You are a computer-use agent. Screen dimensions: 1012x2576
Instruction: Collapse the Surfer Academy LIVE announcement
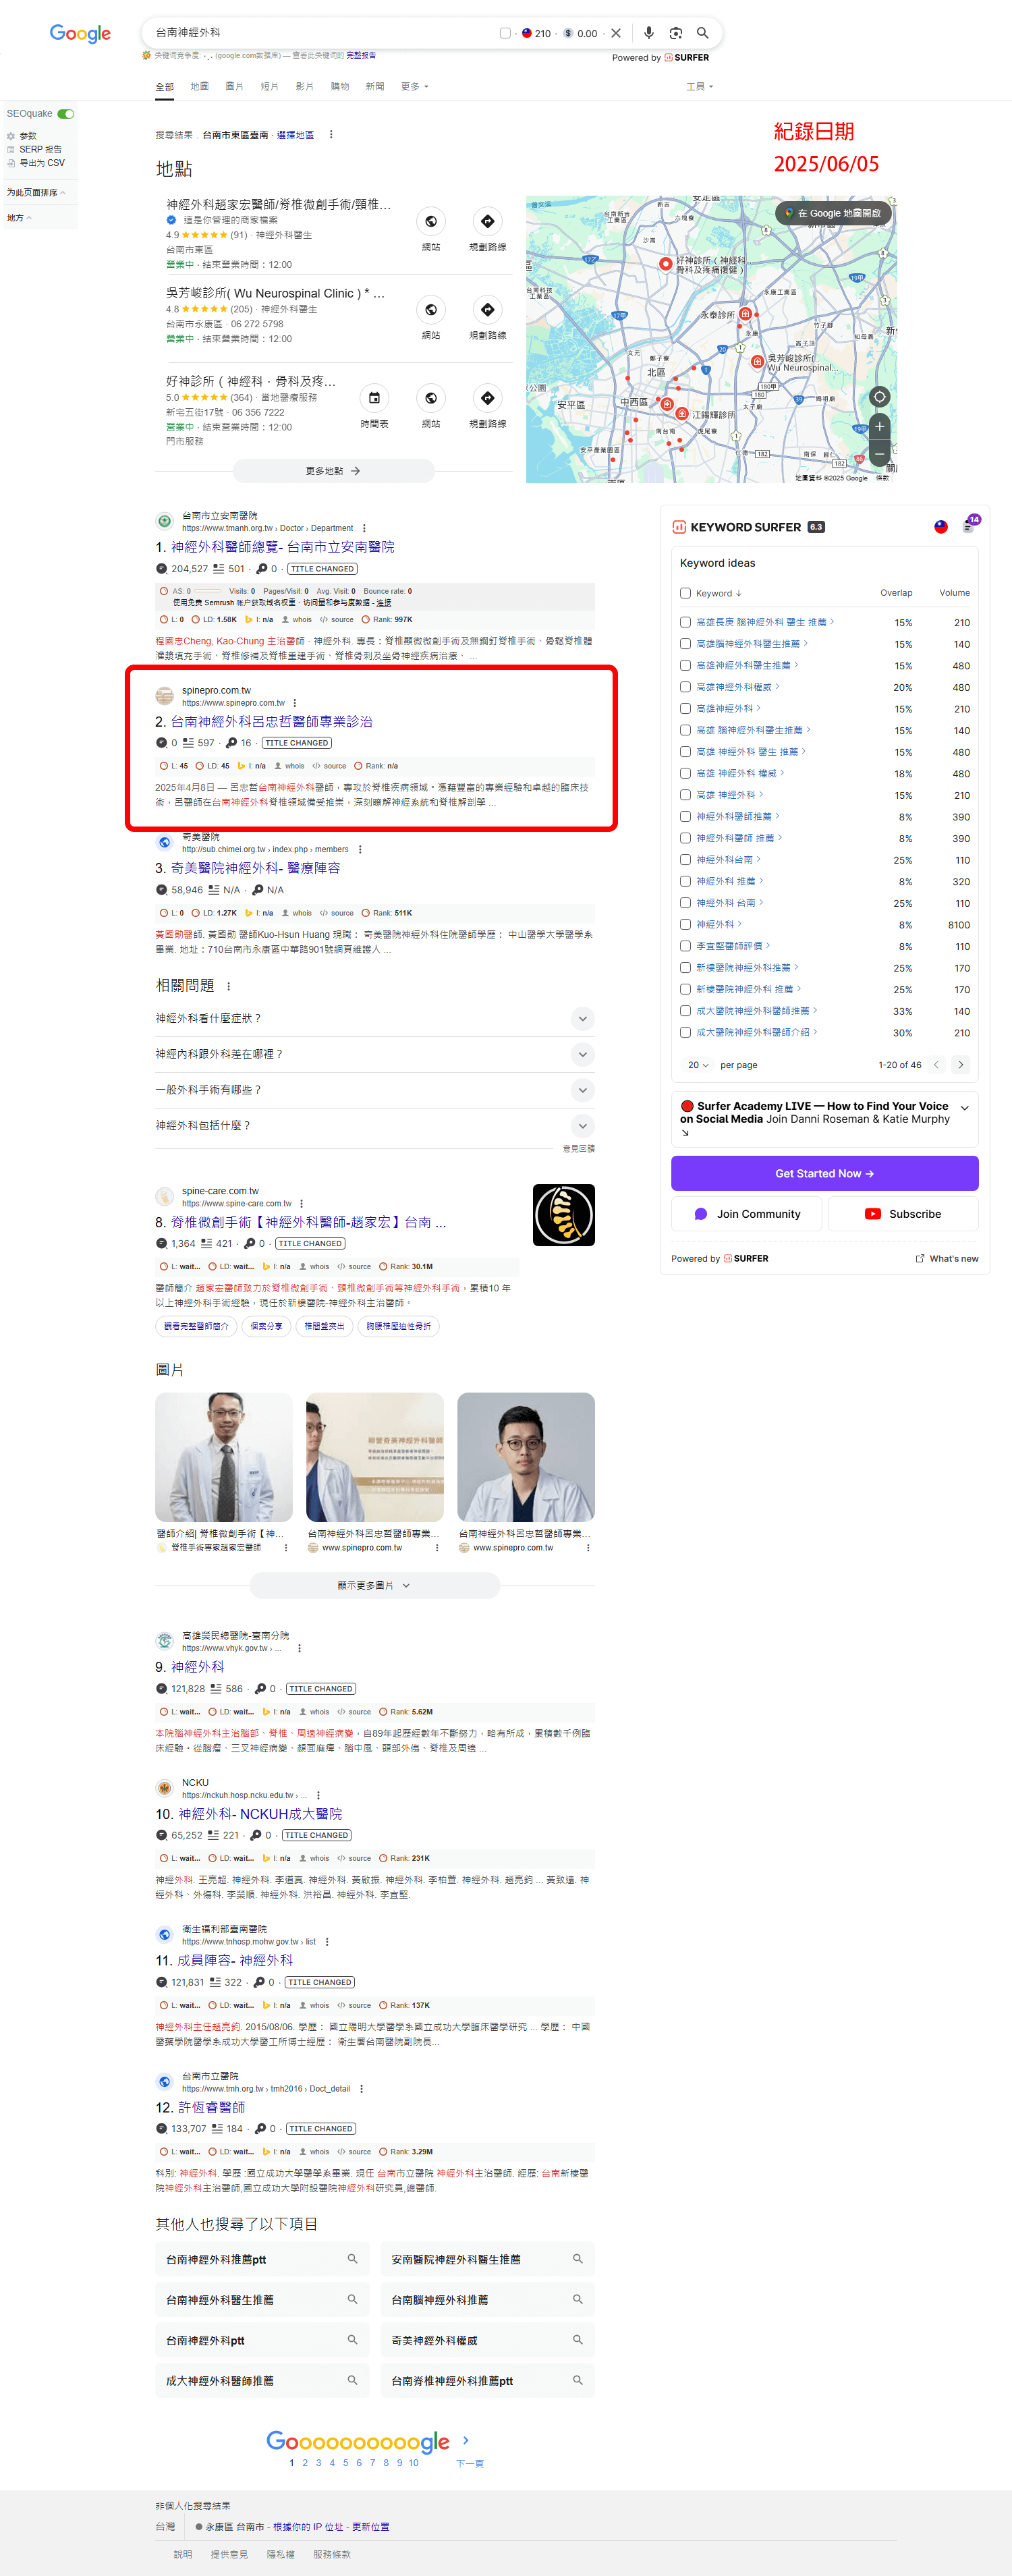point(964,1108)
